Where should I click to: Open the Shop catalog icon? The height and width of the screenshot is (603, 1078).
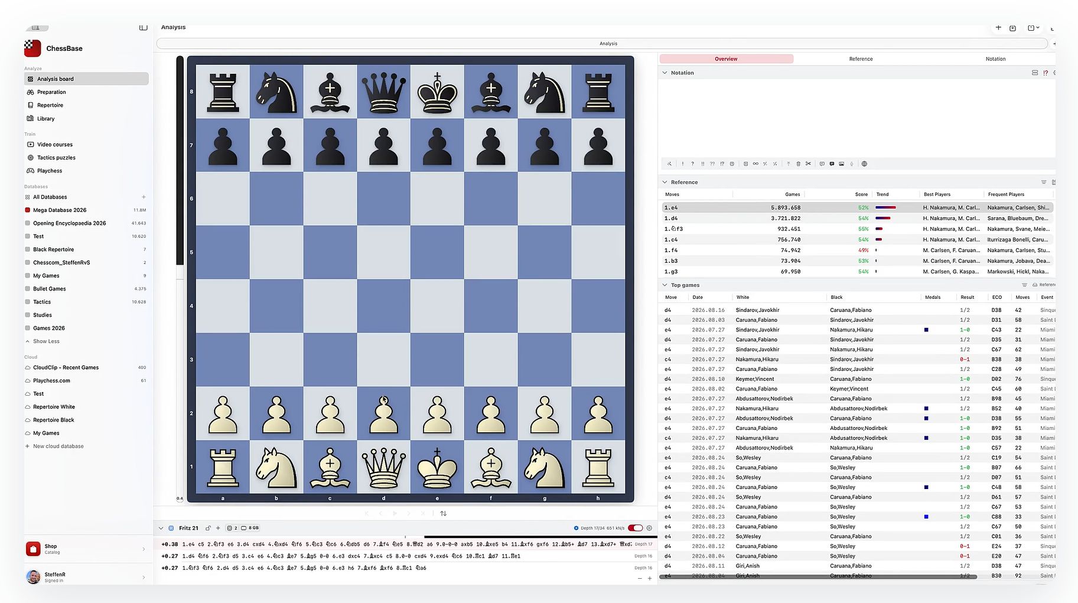(x=33, y=549)
